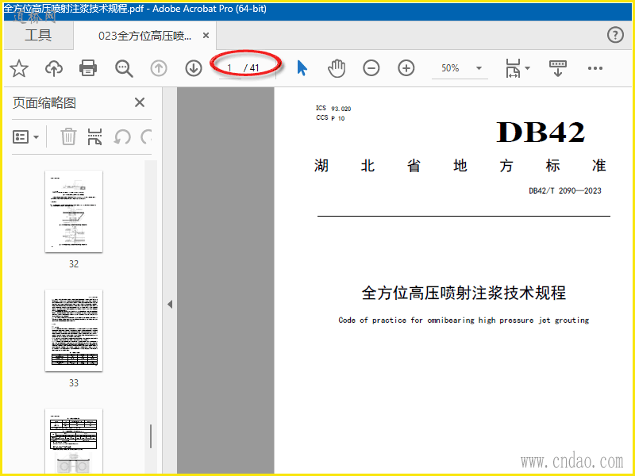The height and width of the screenshot is (476, 635).
Task: Click the 湖北省地方标准 heading
Action: [460, 166]
